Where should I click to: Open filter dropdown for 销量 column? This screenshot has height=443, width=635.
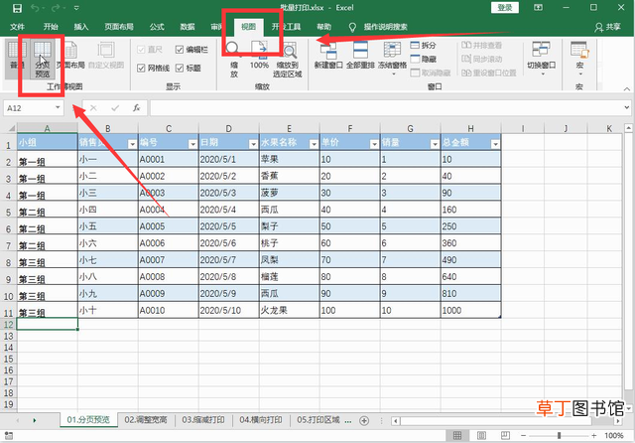[435, 144]
